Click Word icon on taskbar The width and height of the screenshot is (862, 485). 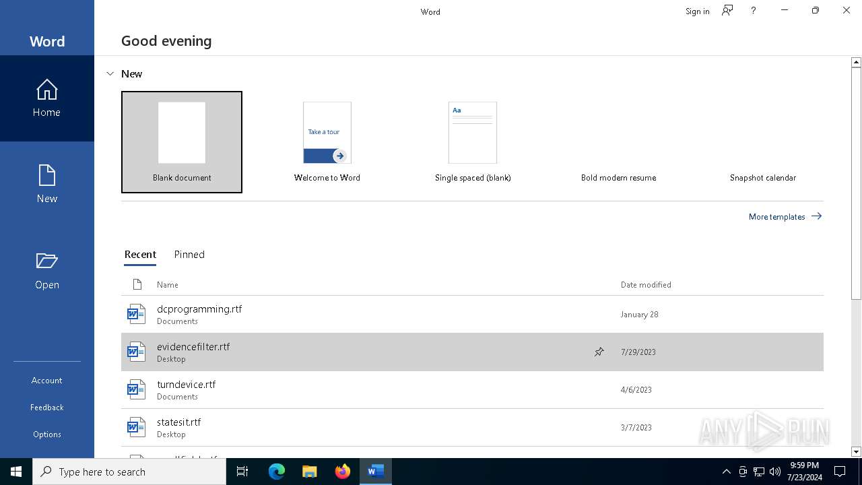click(x=375, y=472)
